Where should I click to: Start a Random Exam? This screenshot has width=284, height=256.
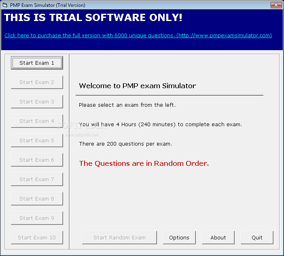pos(119,237)
